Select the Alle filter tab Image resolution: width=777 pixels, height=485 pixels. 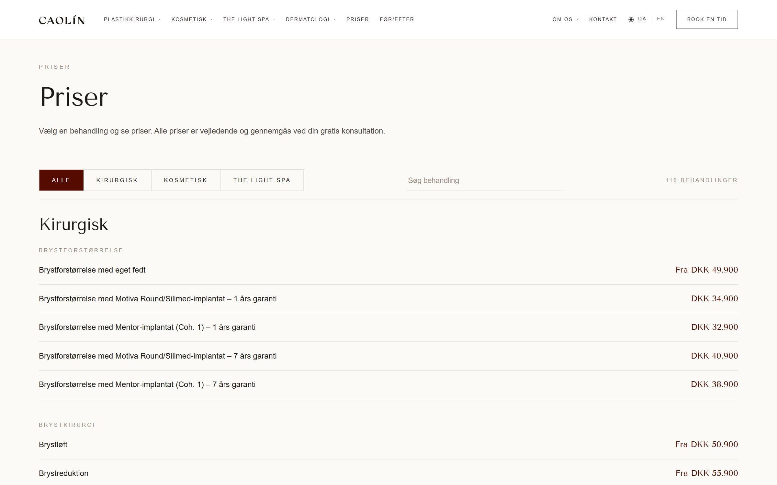pos(61,180)
